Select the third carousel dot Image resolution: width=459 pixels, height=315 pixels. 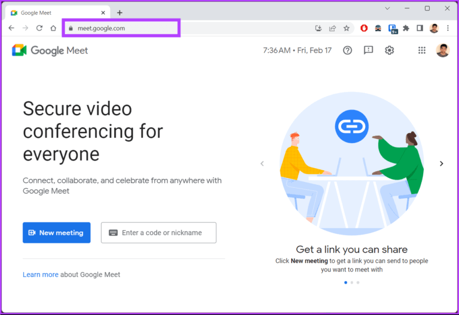point(358,283)
